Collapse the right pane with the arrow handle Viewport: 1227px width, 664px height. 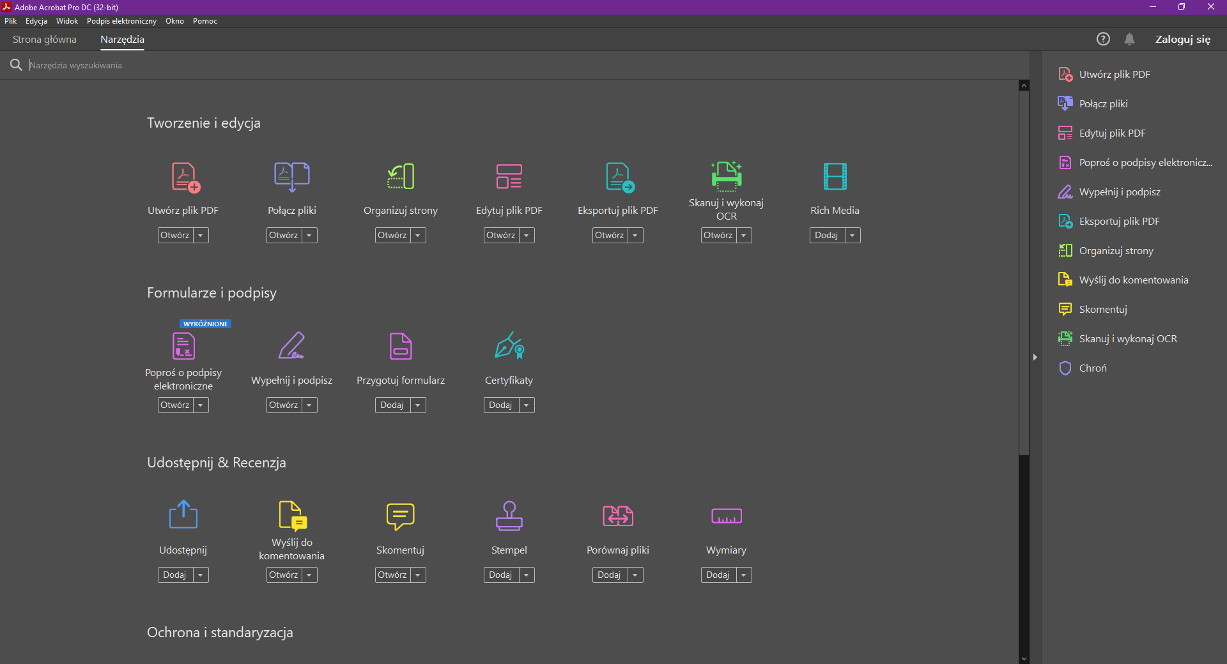click(x=1035, y=358)
